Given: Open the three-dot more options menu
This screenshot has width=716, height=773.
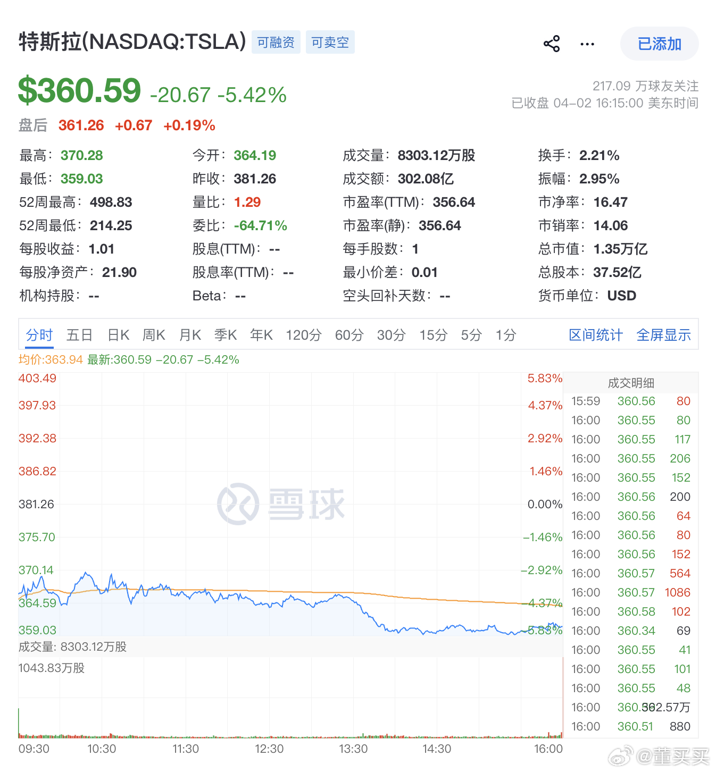Looking at the screenshot, I should 587,44.
